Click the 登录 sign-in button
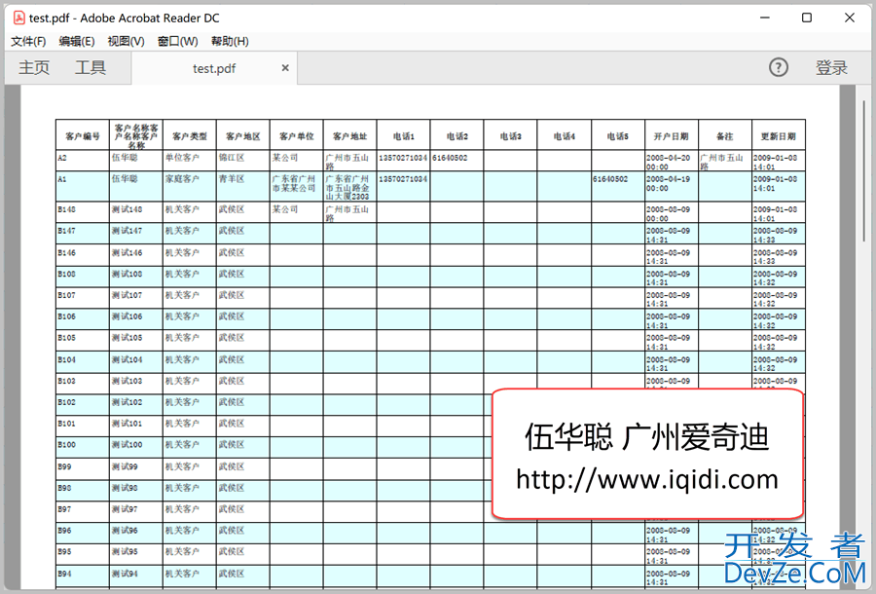The width and height of the screenshot is (876, 594). (x=831, y=67)
